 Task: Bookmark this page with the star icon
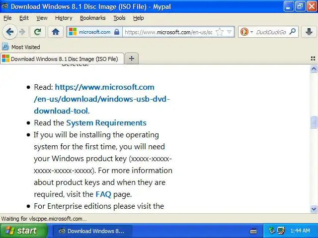tap(220, 32)
